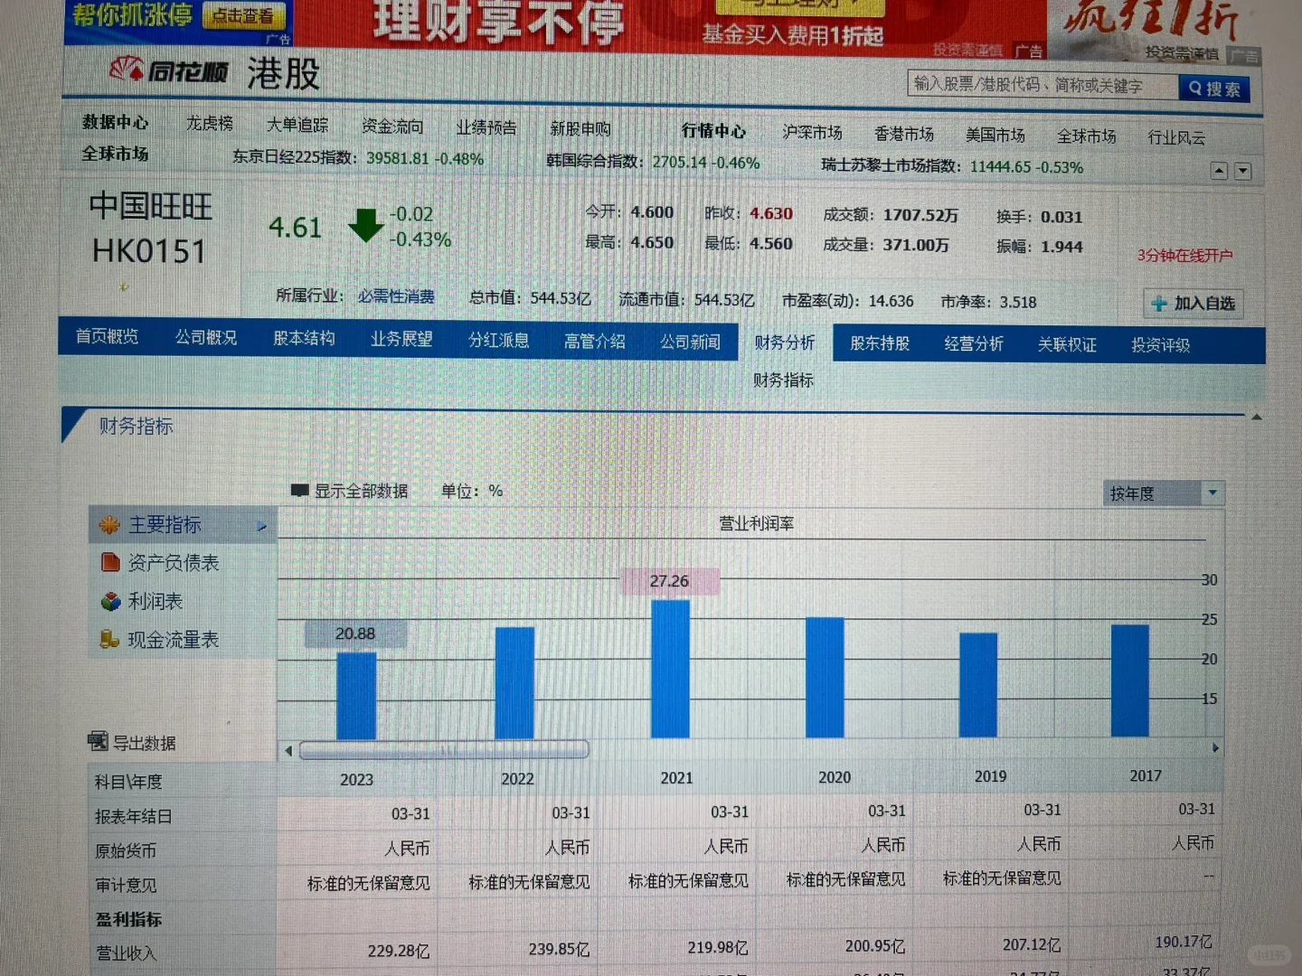
Task: Click the 2021 bar labeled 27.26
Action: (670, 669)
